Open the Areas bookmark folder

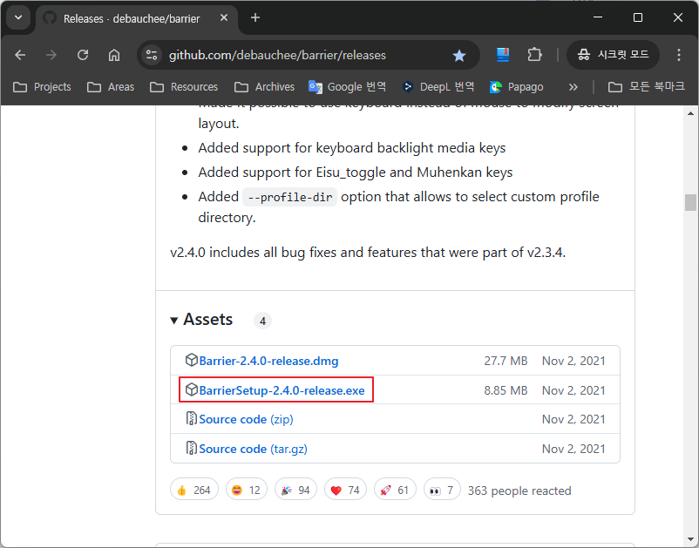[x=111, y=87]
